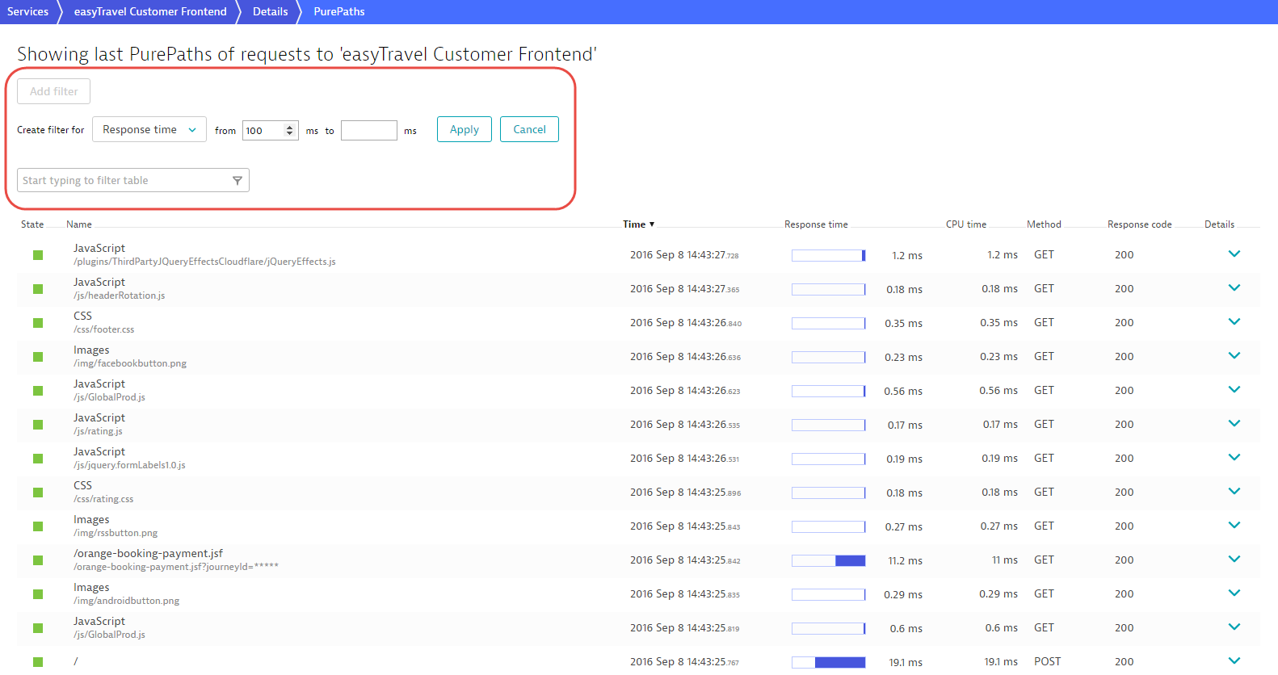Open the Services breadcrumb
1278x675 pixels.
point(28,11)
